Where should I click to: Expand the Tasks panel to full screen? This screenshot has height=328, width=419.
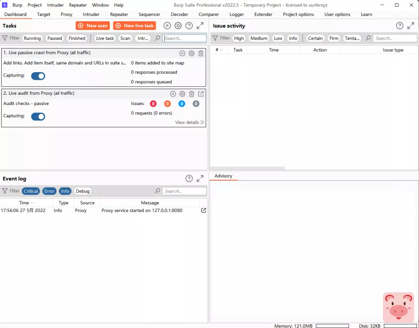pos(200,25)
